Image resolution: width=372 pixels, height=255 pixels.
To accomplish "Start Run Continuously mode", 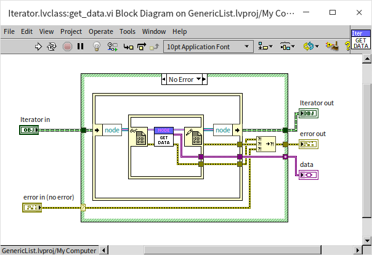I will (52, 46).
